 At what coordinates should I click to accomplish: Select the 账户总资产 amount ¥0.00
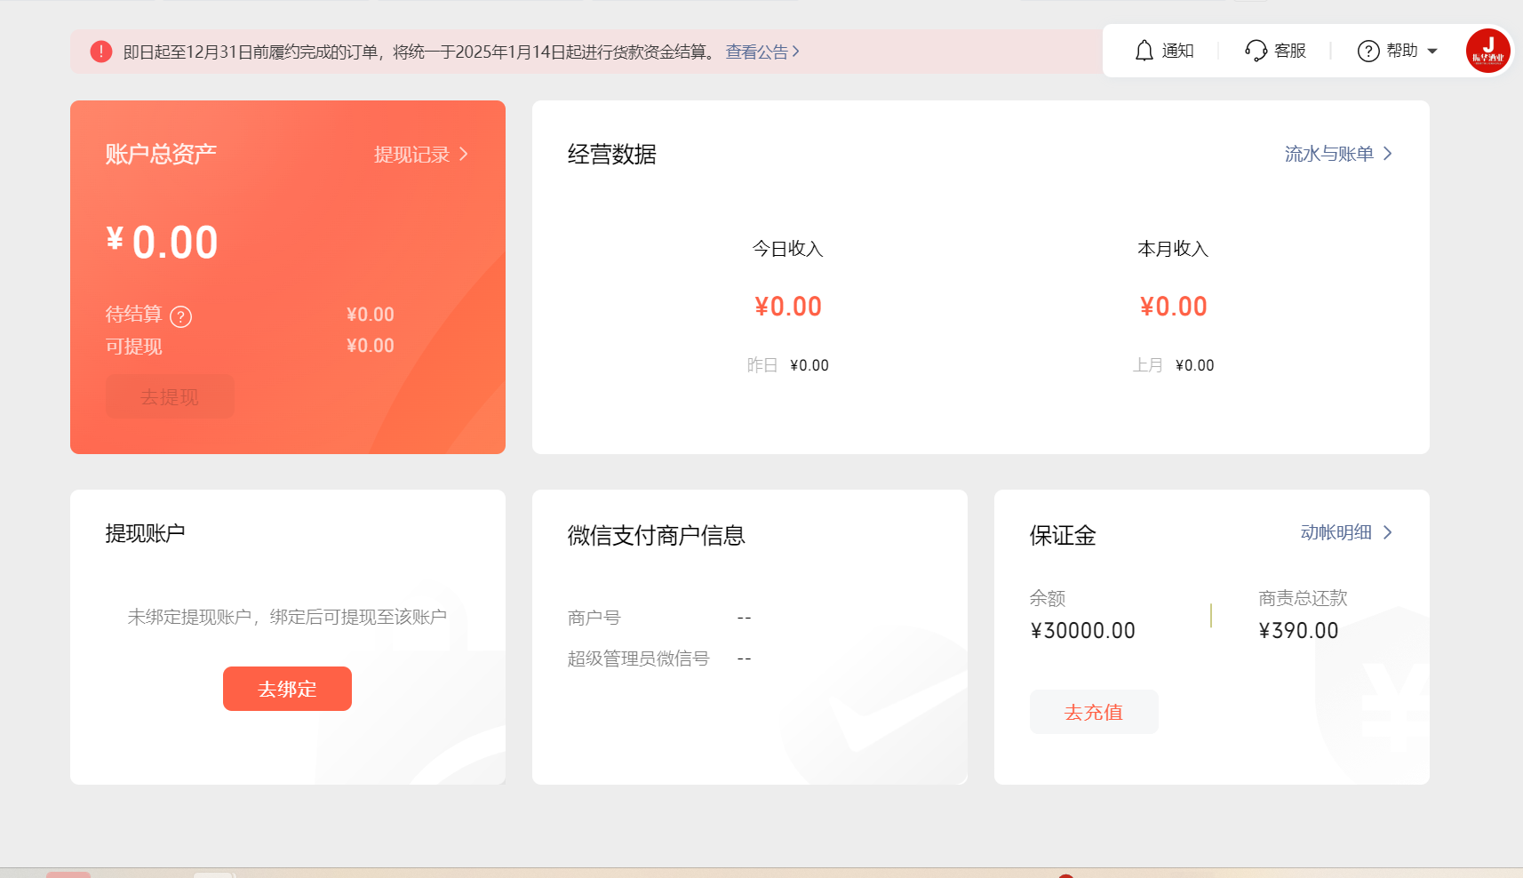coord(163,243)
